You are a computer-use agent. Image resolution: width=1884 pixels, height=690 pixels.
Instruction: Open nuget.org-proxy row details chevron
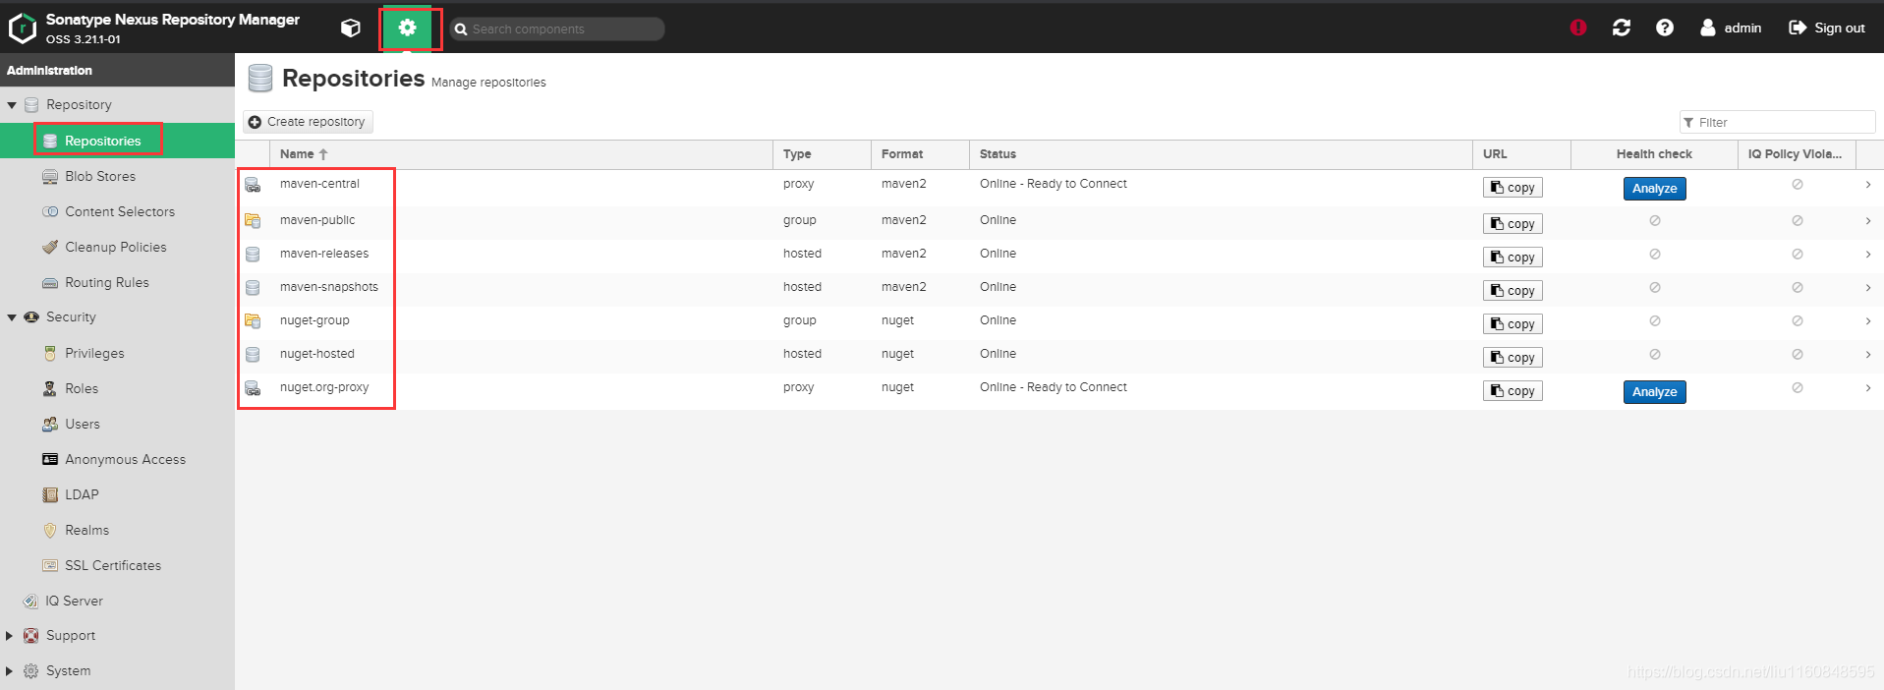point(1868,388)
